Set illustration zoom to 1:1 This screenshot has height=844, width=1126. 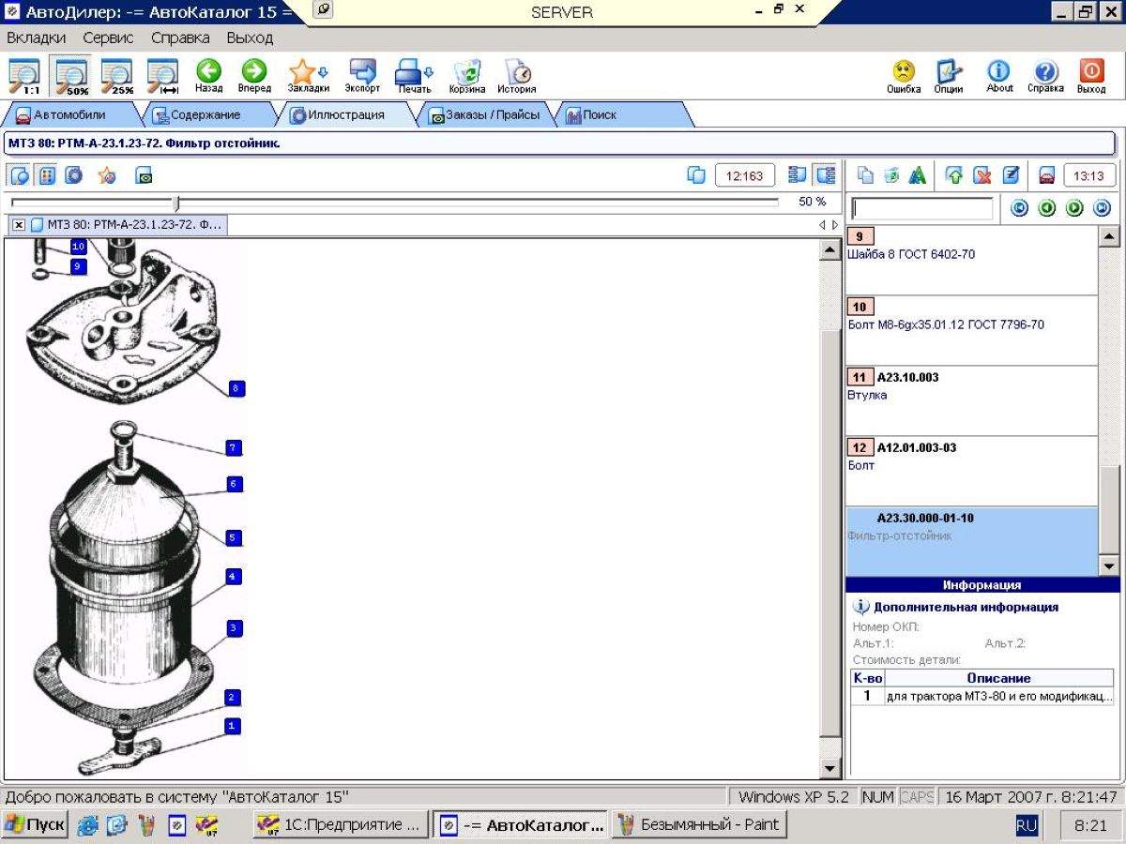pos(24,76)
